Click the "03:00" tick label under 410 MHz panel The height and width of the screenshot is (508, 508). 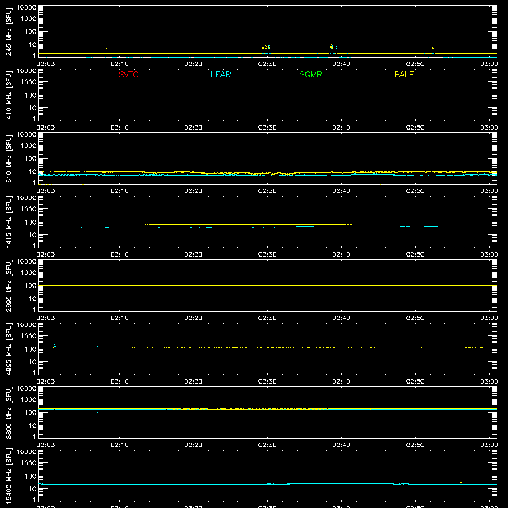pyautogui.click(x=489, y=128)
